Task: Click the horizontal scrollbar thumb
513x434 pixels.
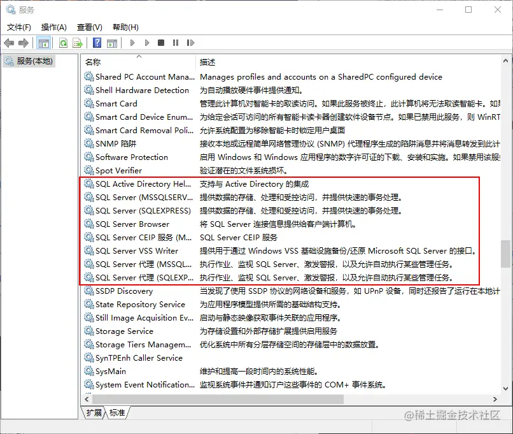Action: point(218,400)
